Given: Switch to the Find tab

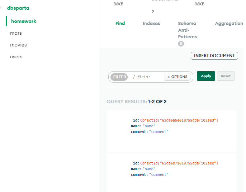Looking at the screenshot, I should 120,24.
